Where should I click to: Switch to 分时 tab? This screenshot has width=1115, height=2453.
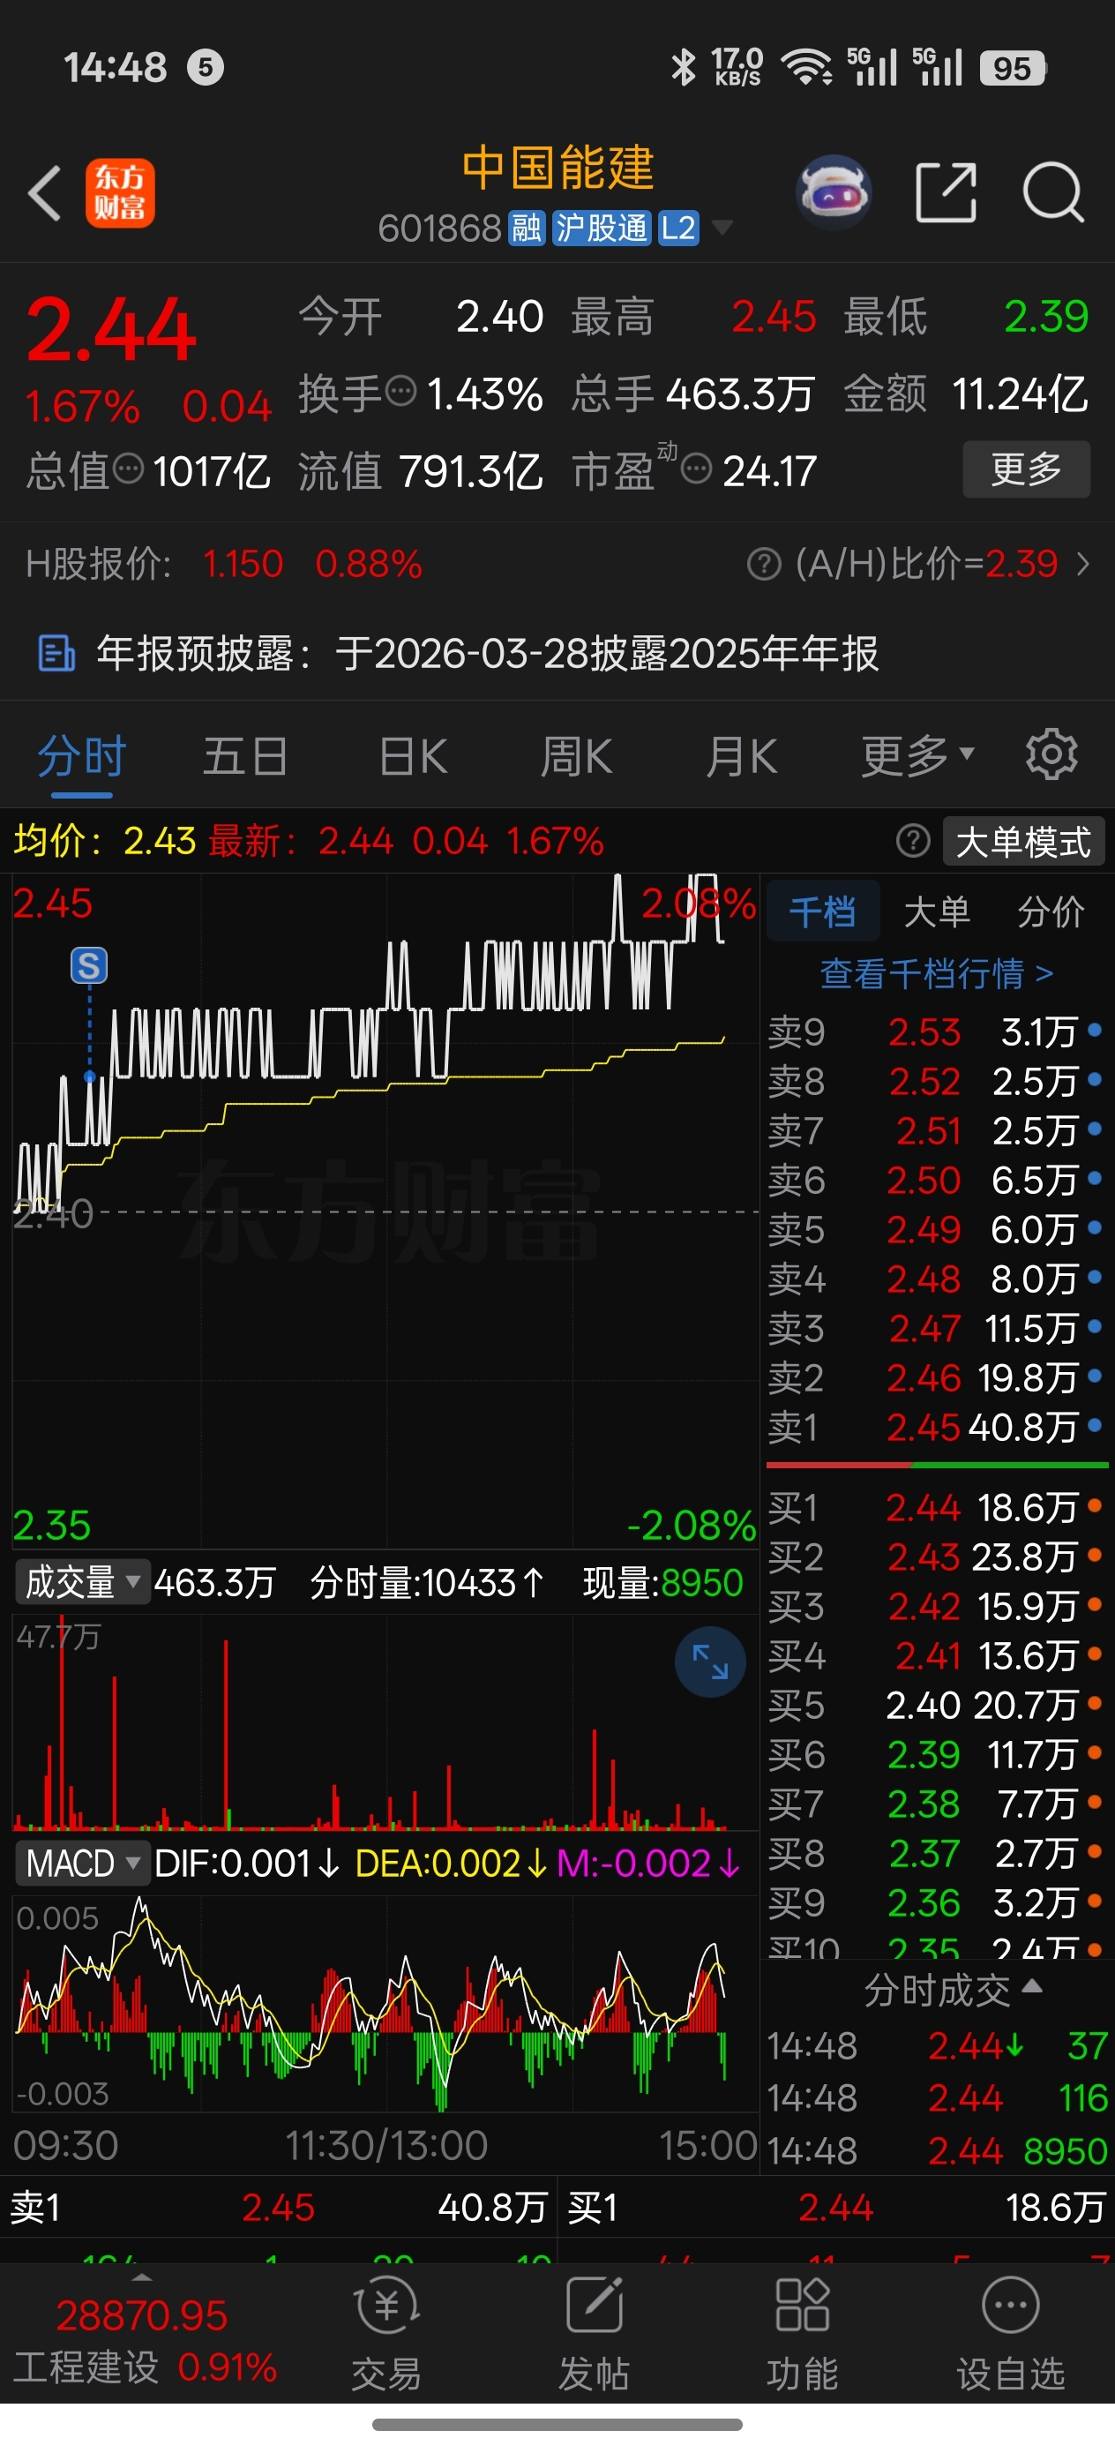pyautogui.click(x=82, y=756)
